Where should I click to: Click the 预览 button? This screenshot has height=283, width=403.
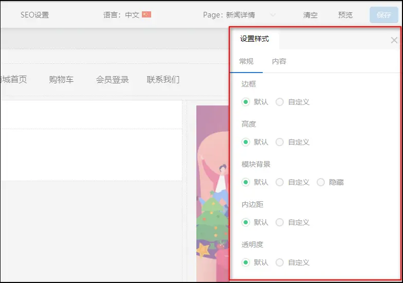tap(345, 15)
